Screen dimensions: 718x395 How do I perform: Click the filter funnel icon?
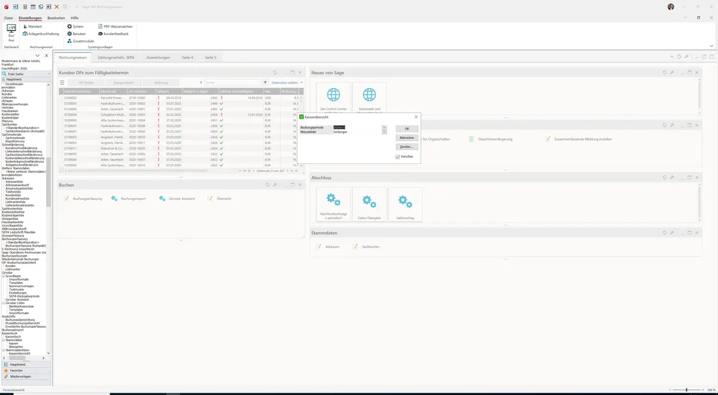click(265, 83)
